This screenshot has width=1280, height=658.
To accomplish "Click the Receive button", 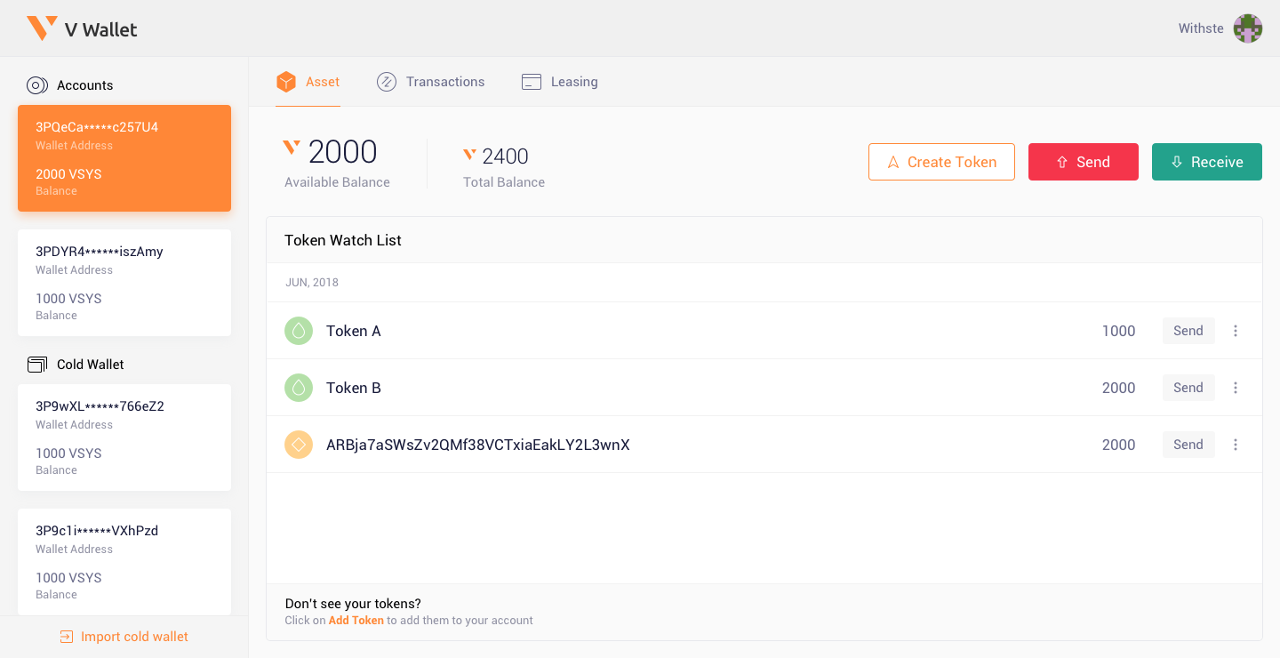I will coord(1206,162).
